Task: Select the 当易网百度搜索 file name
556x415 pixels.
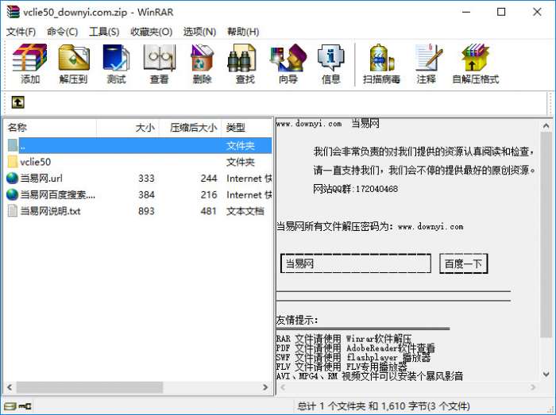Action: 57,194
